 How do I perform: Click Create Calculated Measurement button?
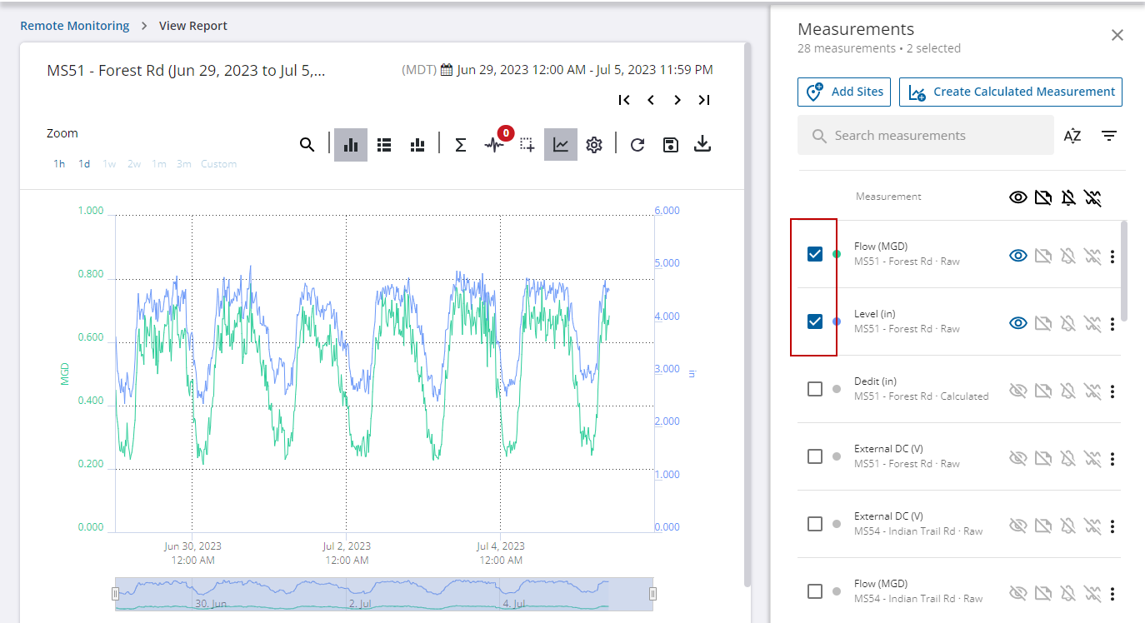click(x=1010, y=92)
